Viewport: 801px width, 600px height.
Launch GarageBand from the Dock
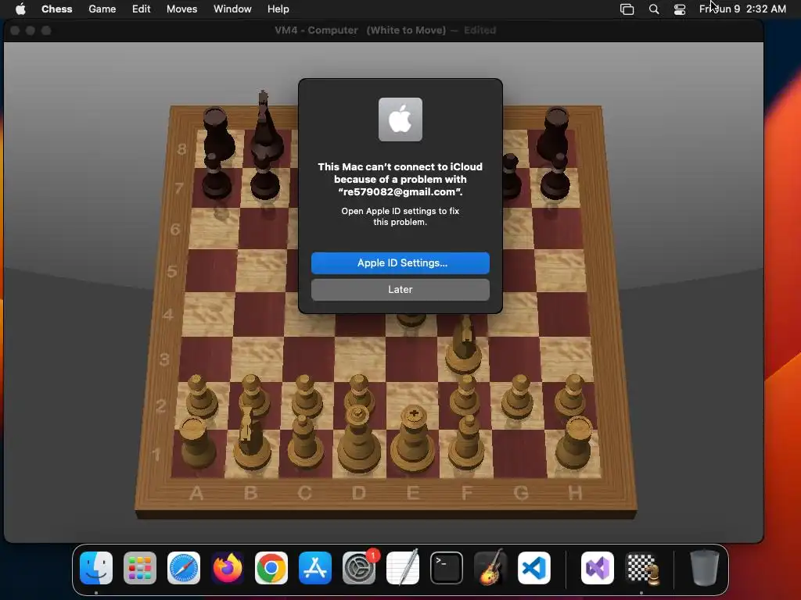tap(490, 567)
